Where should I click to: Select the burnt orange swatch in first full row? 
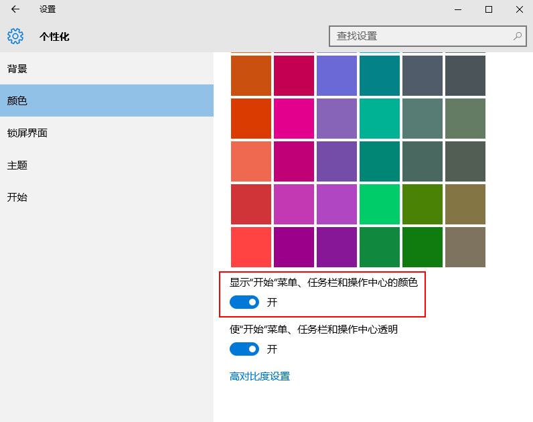coord(251,76)
